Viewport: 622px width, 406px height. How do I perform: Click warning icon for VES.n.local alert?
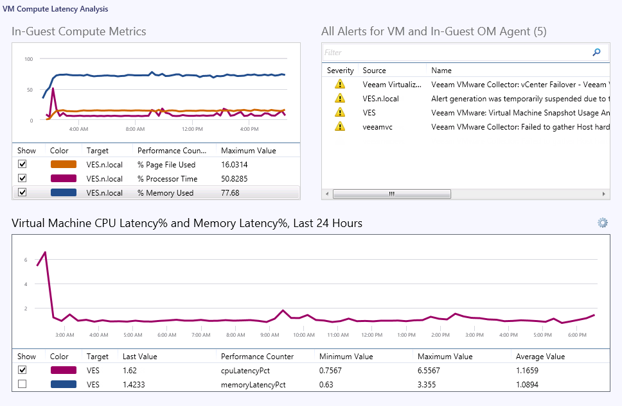point(340,98)
